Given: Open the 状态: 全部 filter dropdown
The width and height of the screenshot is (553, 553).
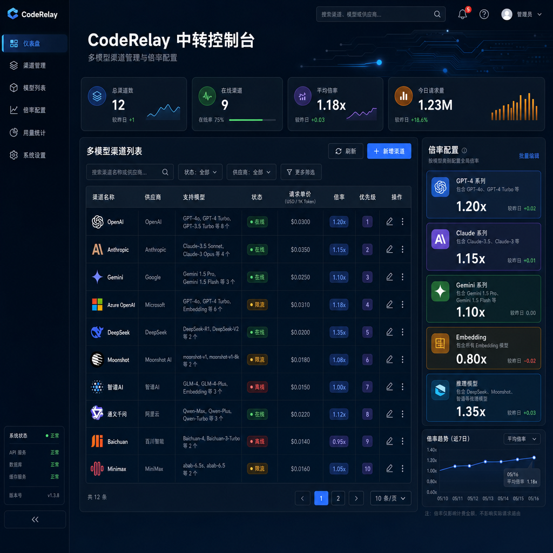Looking at the screenshot, I should (200, 172).
